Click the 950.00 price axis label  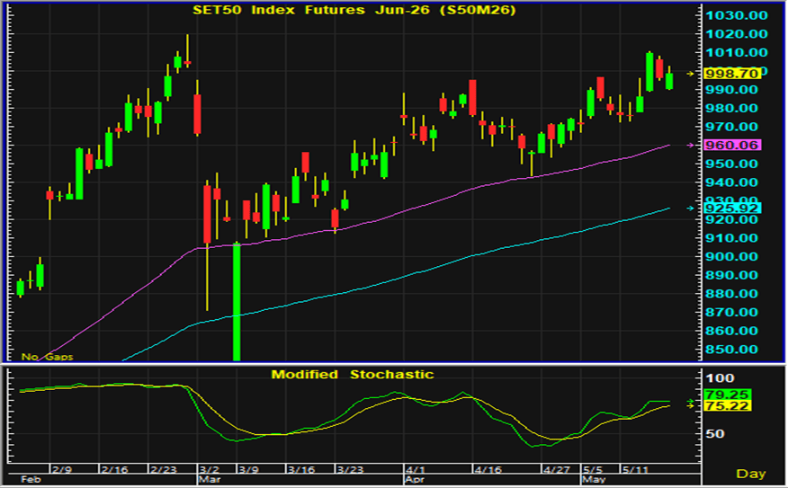pos(731,164)
